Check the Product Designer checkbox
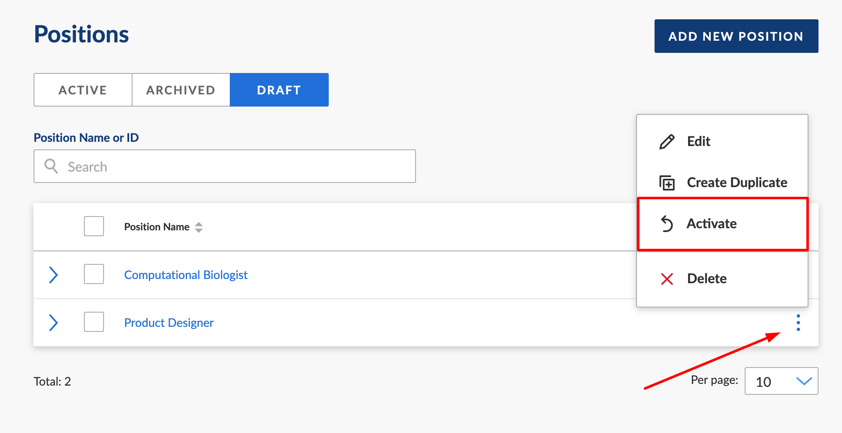 [x=94, y=322]
